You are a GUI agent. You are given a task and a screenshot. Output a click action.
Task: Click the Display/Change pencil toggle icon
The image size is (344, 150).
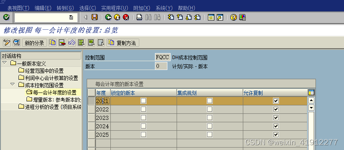[7, 43]
